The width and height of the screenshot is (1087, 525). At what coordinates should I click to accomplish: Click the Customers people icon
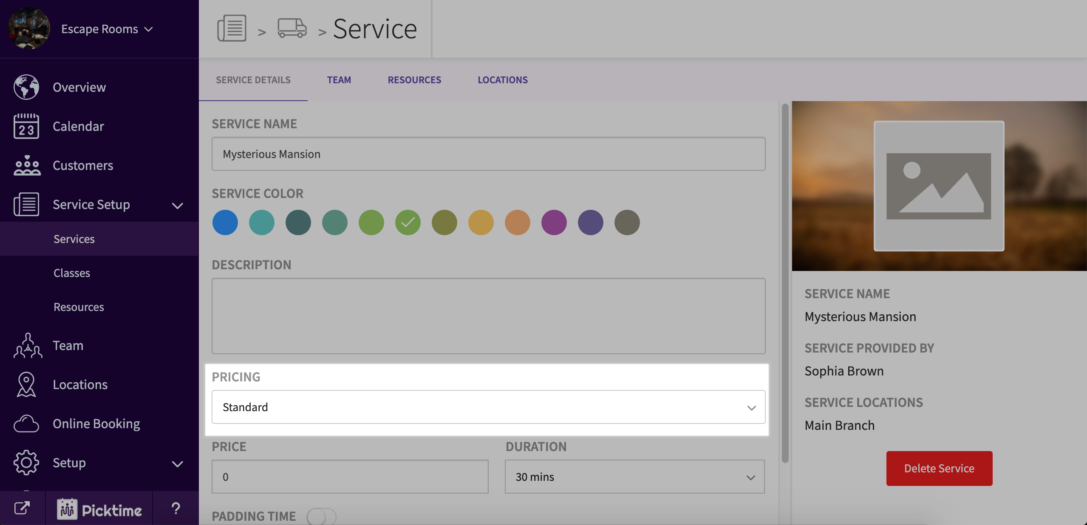point(26,165)
